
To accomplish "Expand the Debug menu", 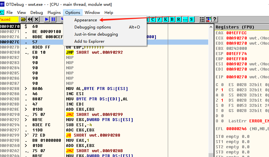I will click(x=37, y=12).
